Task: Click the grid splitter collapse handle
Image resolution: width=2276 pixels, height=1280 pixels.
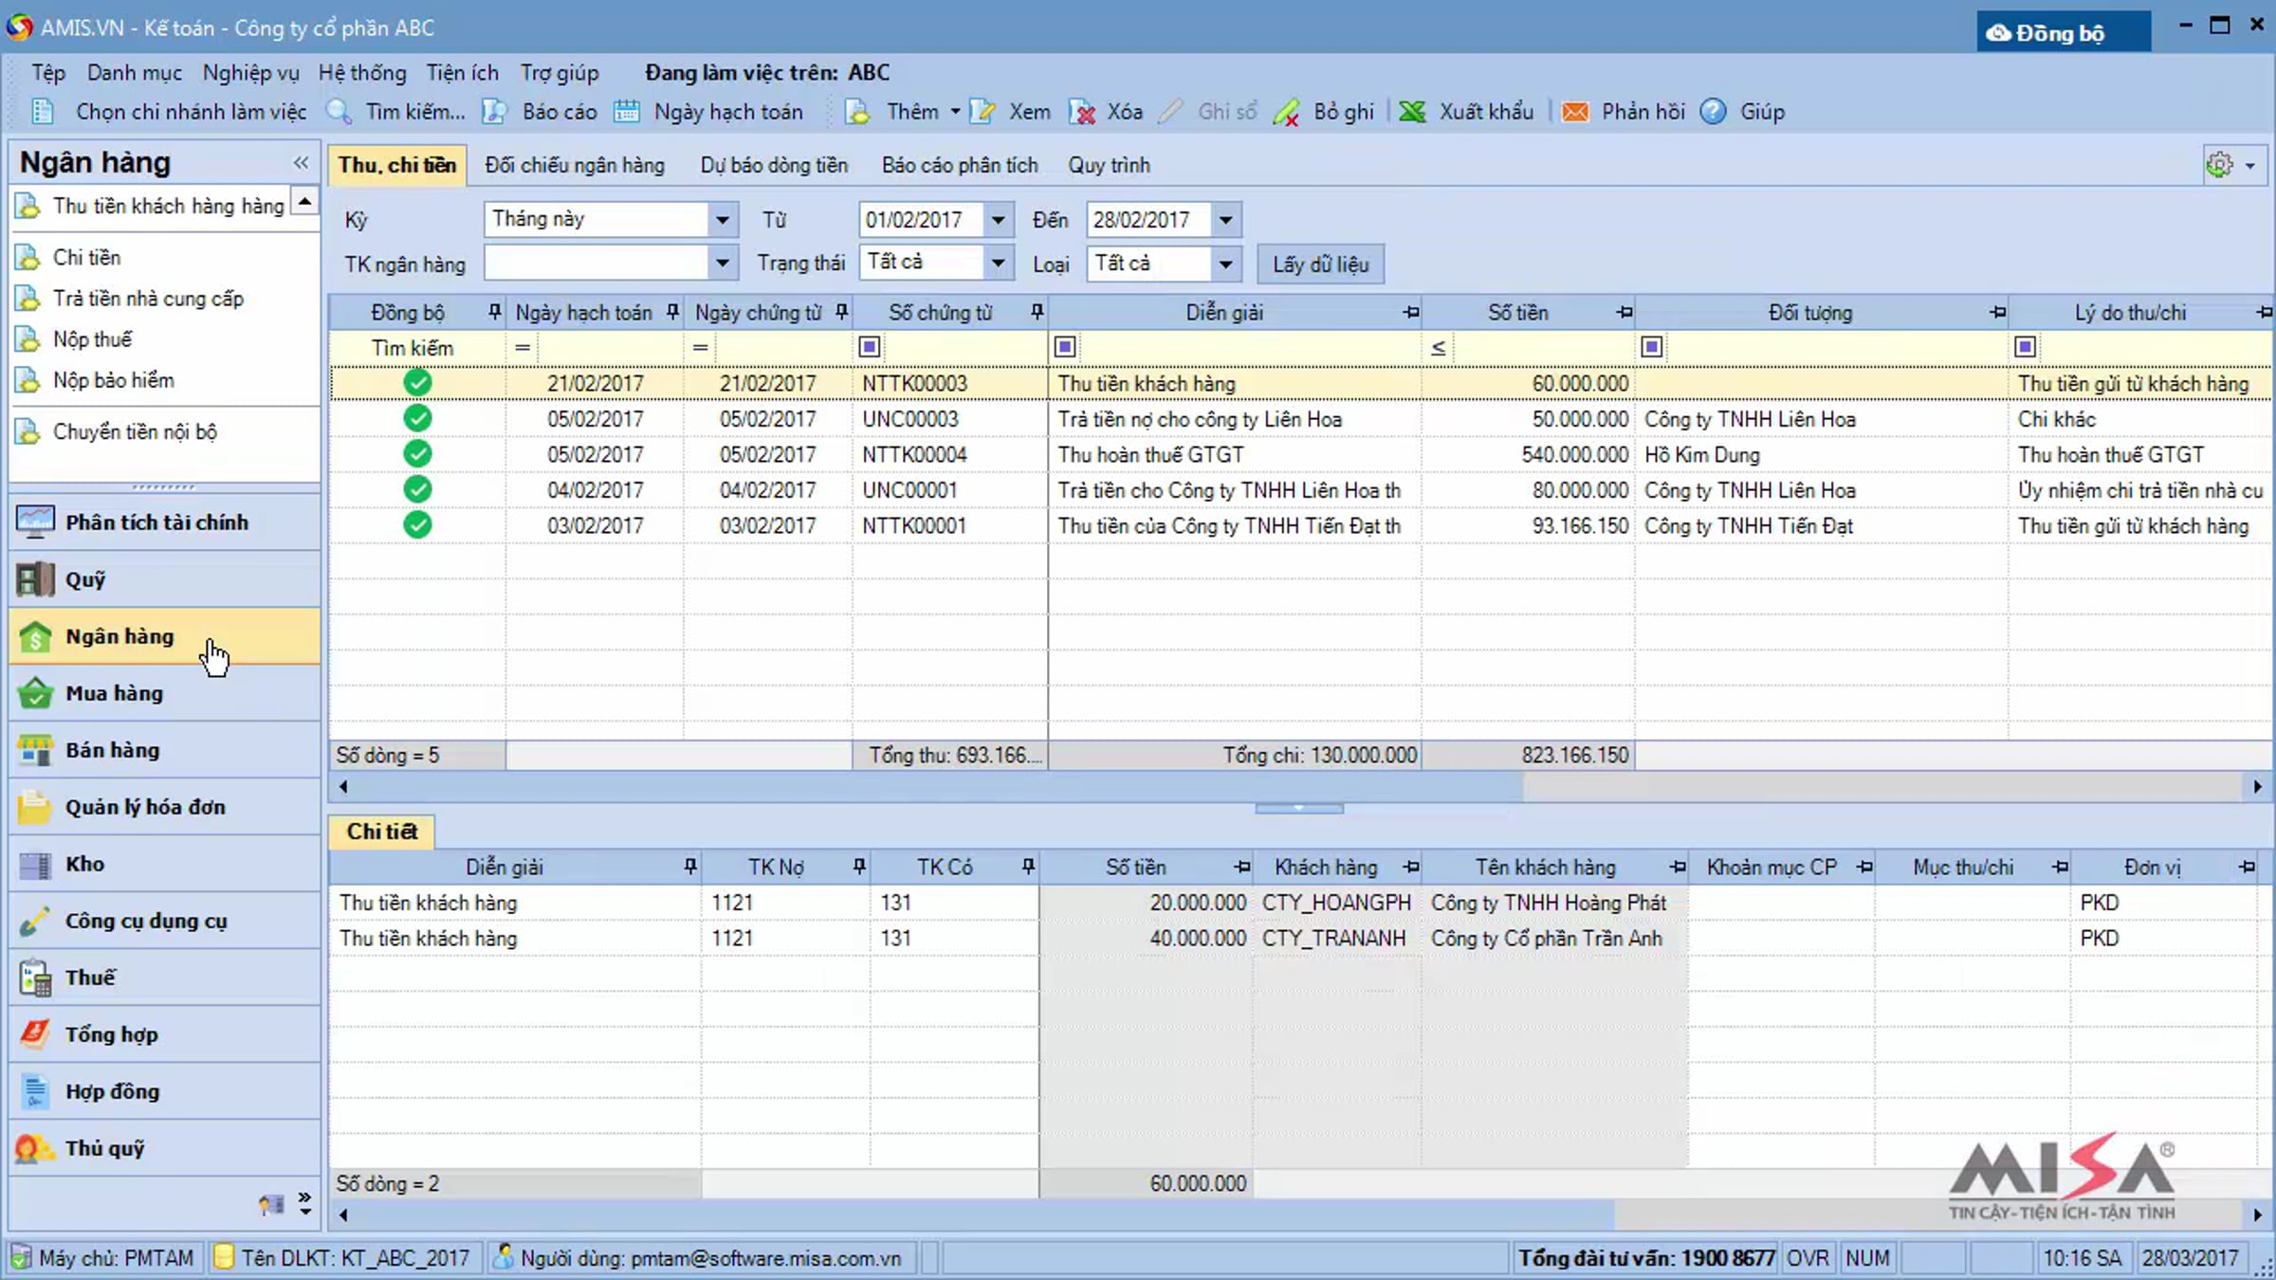Action: tap(1299, 809)
